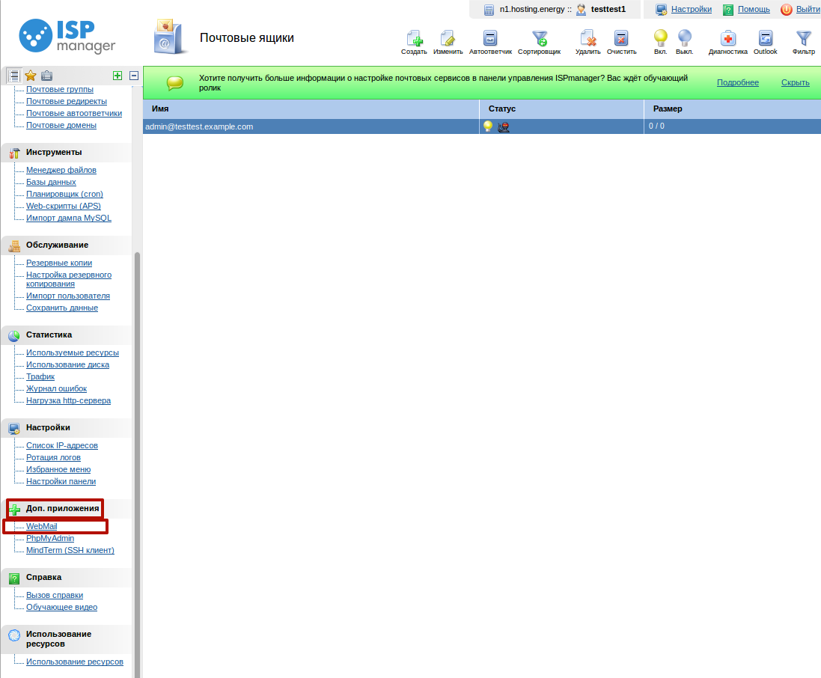
Task: Expand all menu sections with green plus
Action: 117,76
